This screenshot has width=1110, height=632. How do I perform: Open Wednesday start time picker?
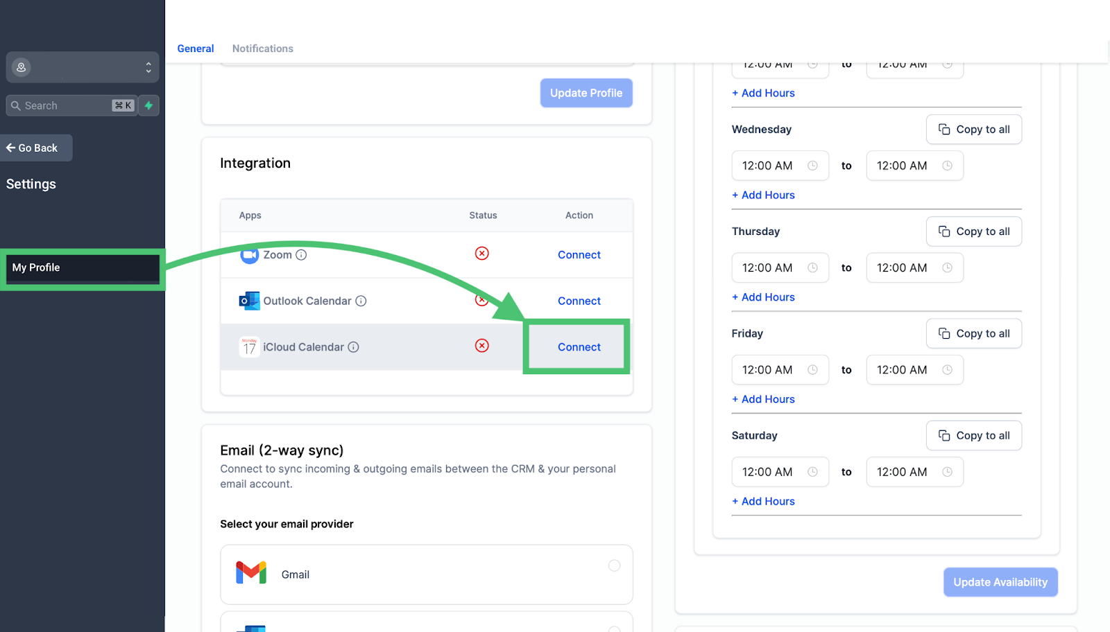780,166
